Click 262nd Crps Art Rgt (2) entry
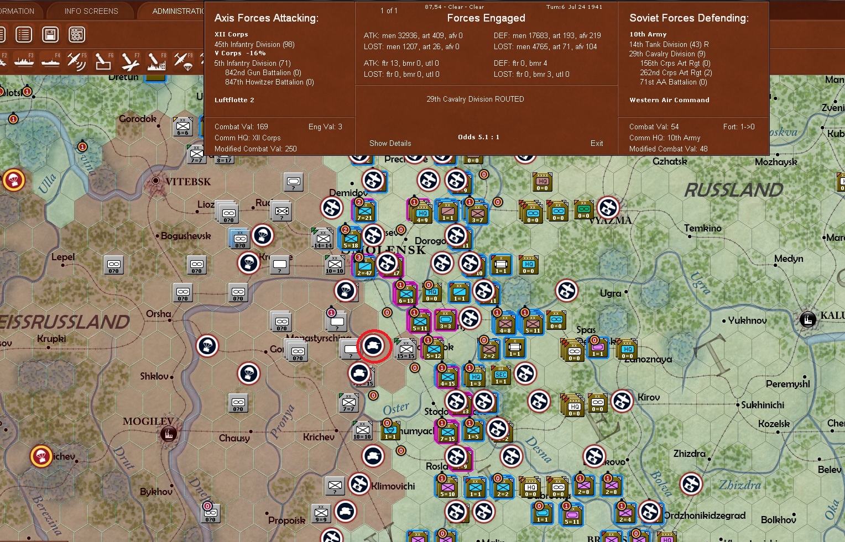 tap(676, 72)
